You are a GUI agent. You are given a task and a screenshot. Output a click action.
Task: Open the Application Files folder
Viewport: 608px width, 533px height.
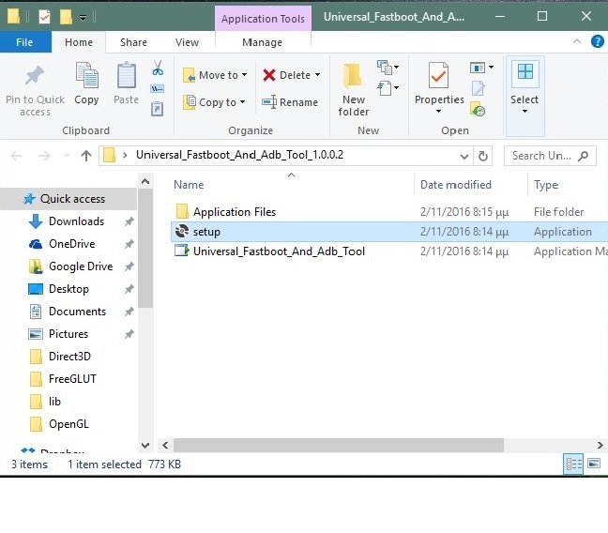(x=234, y=212)
